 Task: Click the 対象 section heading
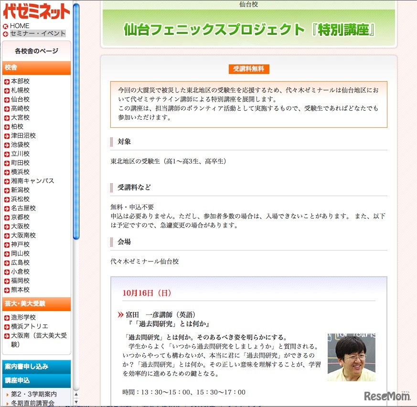coord(124,142)
